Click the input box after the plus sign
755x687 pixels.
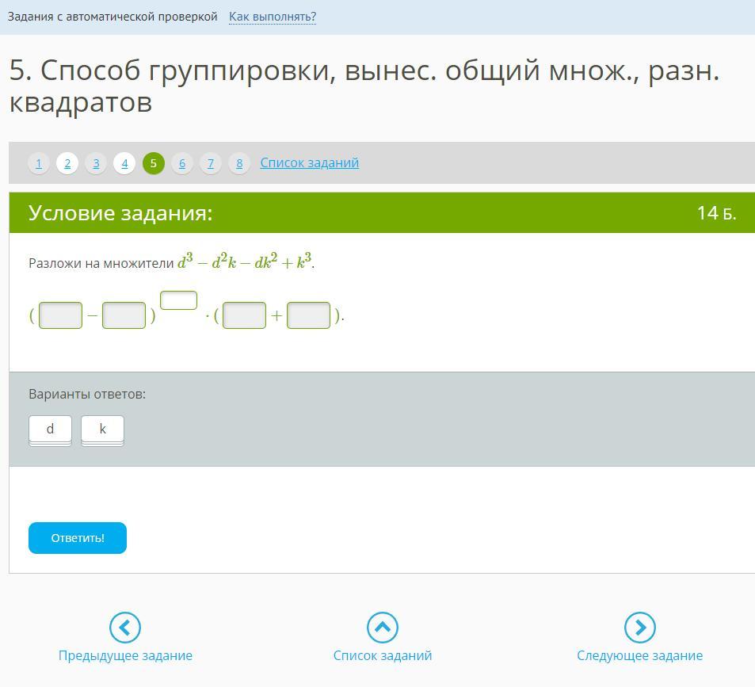point(309,315)
